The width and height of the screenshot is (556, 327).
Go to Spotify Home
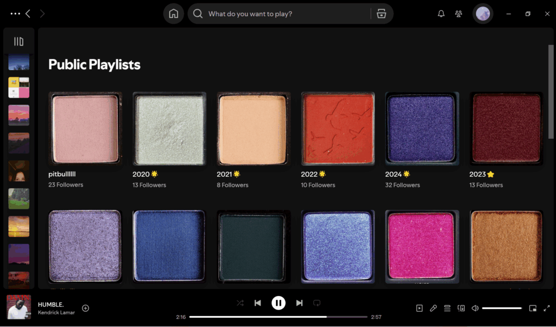173,14
